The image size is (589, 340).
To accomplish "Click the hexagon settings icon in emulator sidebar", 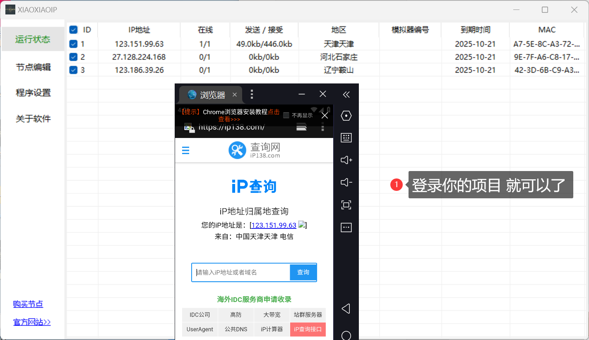I will (x=346, y=116).
